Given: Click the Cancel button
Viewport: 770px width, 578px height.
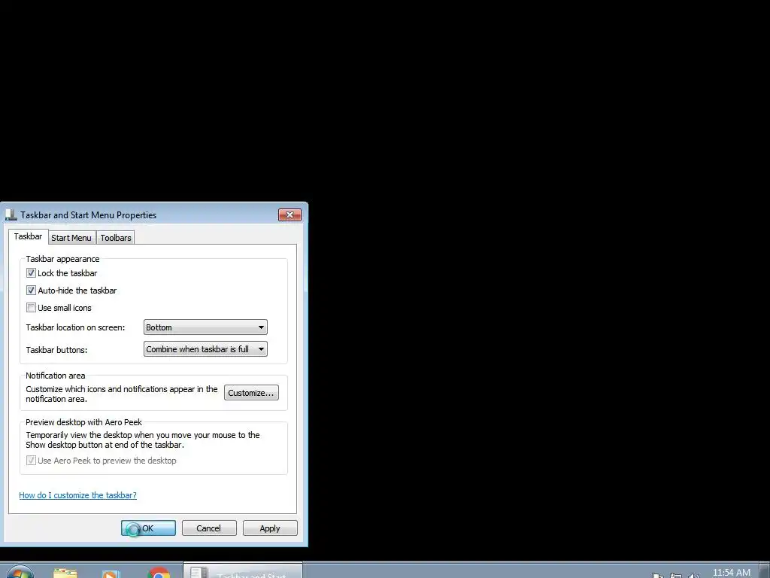Looking at the screenshot, I should [x=209, y=528].
